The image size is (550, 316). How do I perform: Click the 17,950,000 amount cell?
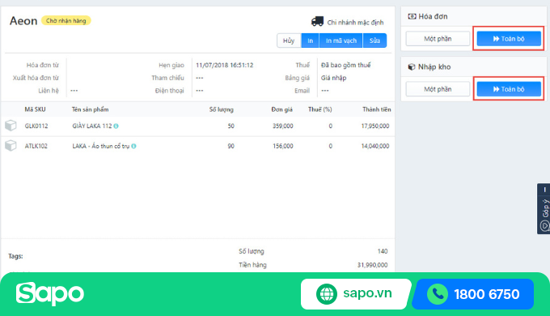tap(375, 126)
